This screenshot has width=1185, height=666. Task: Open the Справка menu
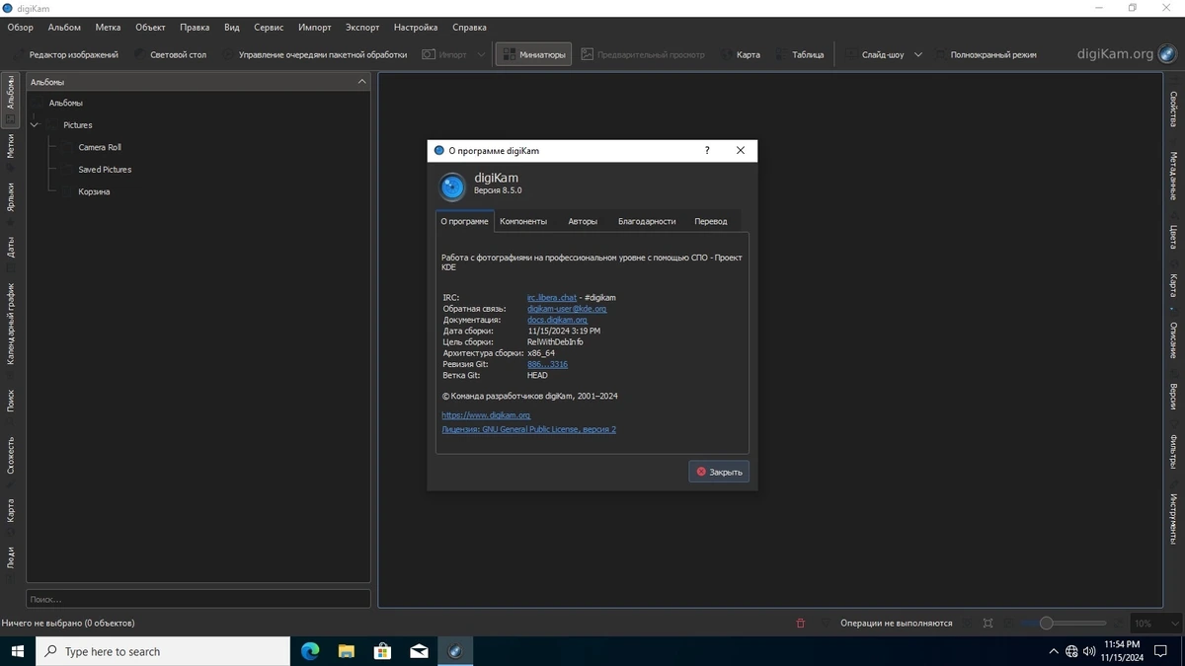click(x=469, y=28)
